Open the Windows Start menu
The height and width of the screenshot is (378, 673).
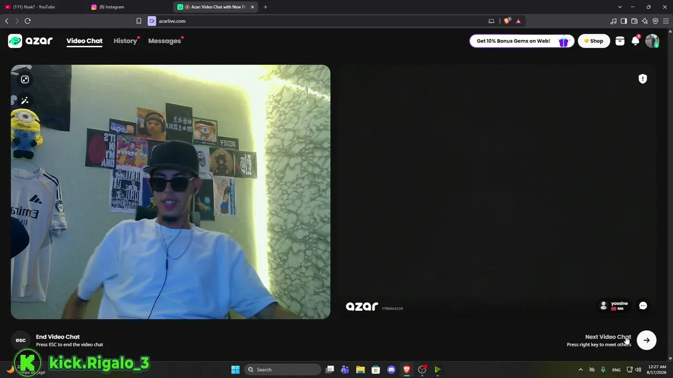tap(236, 370)
